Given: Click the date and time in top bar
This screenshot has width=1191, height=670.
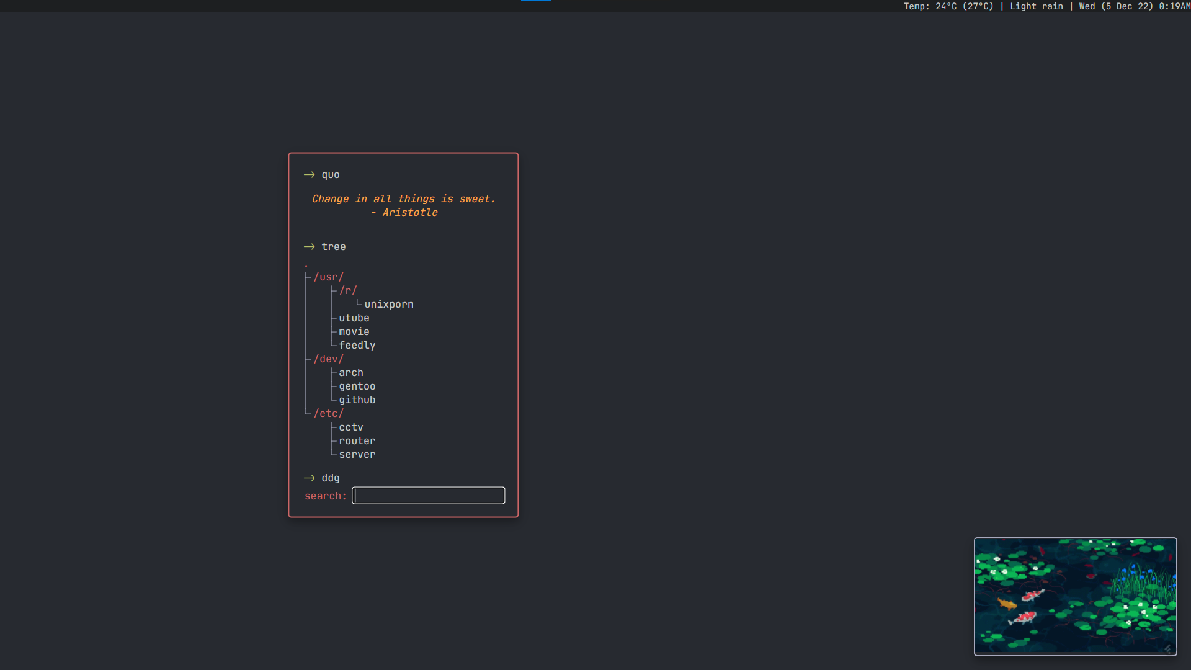Looking at the screenshot, I should coord(1134,6).
